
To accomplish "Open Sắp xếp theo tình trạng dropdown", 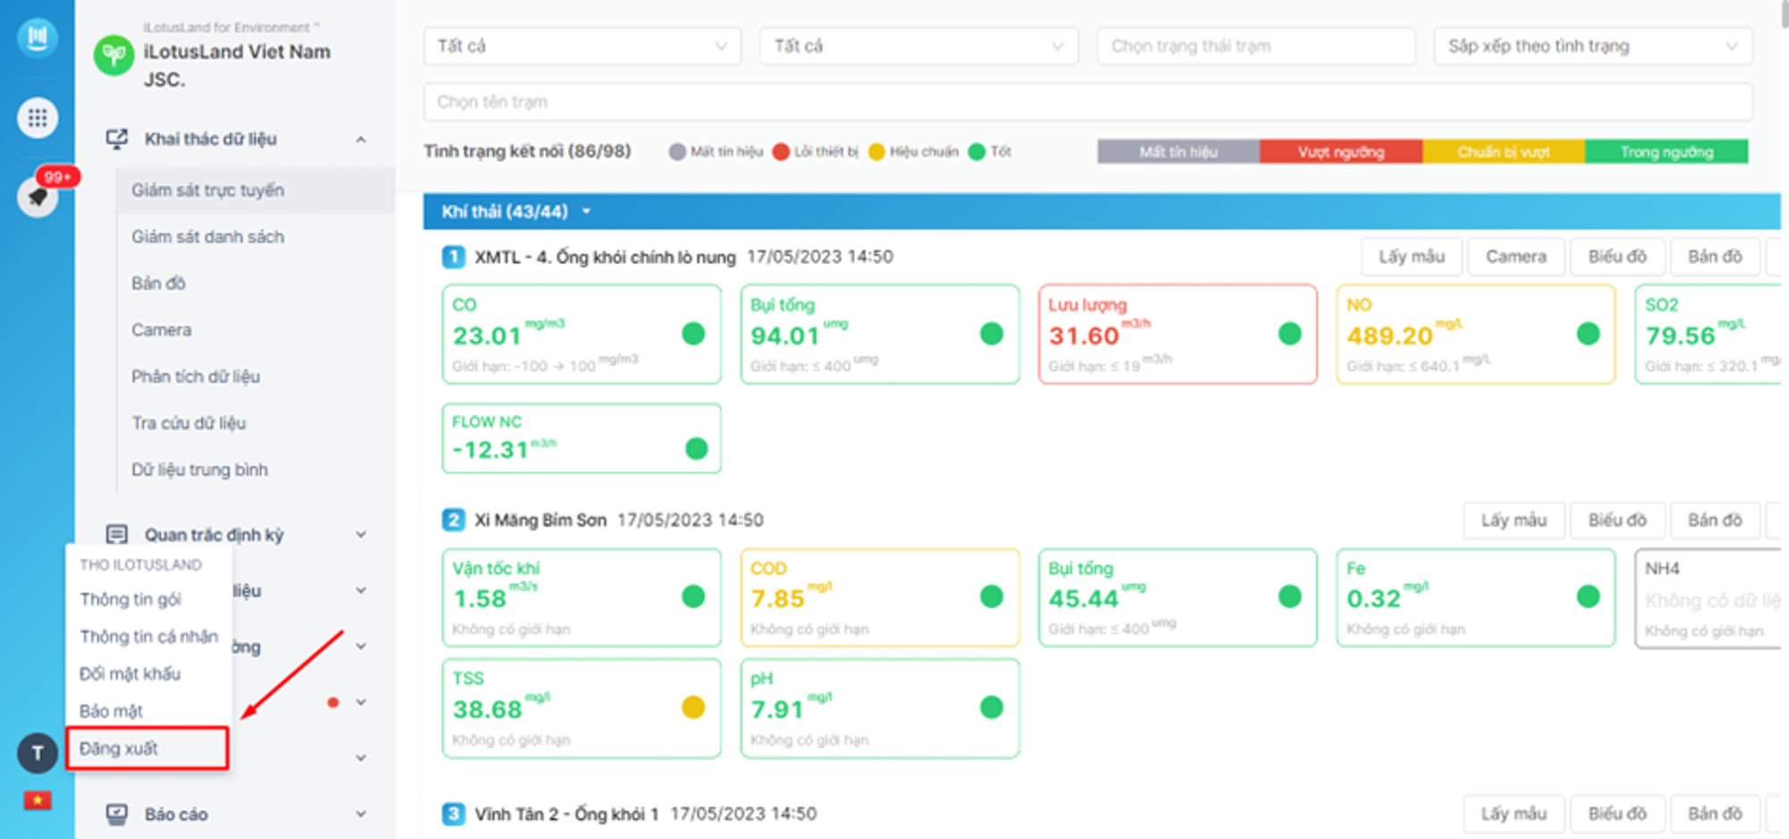I will 1593,46.
